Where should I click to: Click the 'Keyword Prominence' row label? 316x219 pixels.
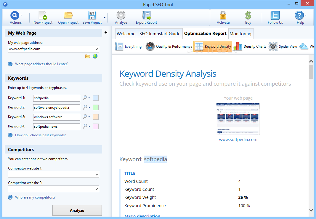click(x=145, y=206)
